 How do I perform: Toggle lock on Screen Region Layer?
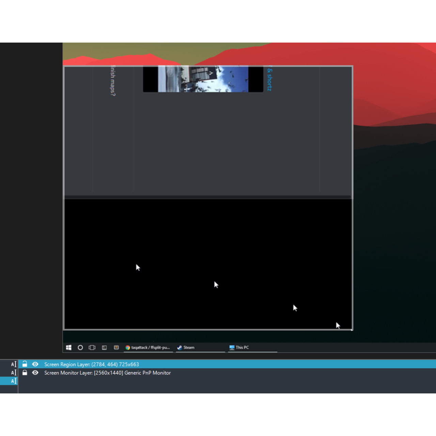(x=25, y=364)
